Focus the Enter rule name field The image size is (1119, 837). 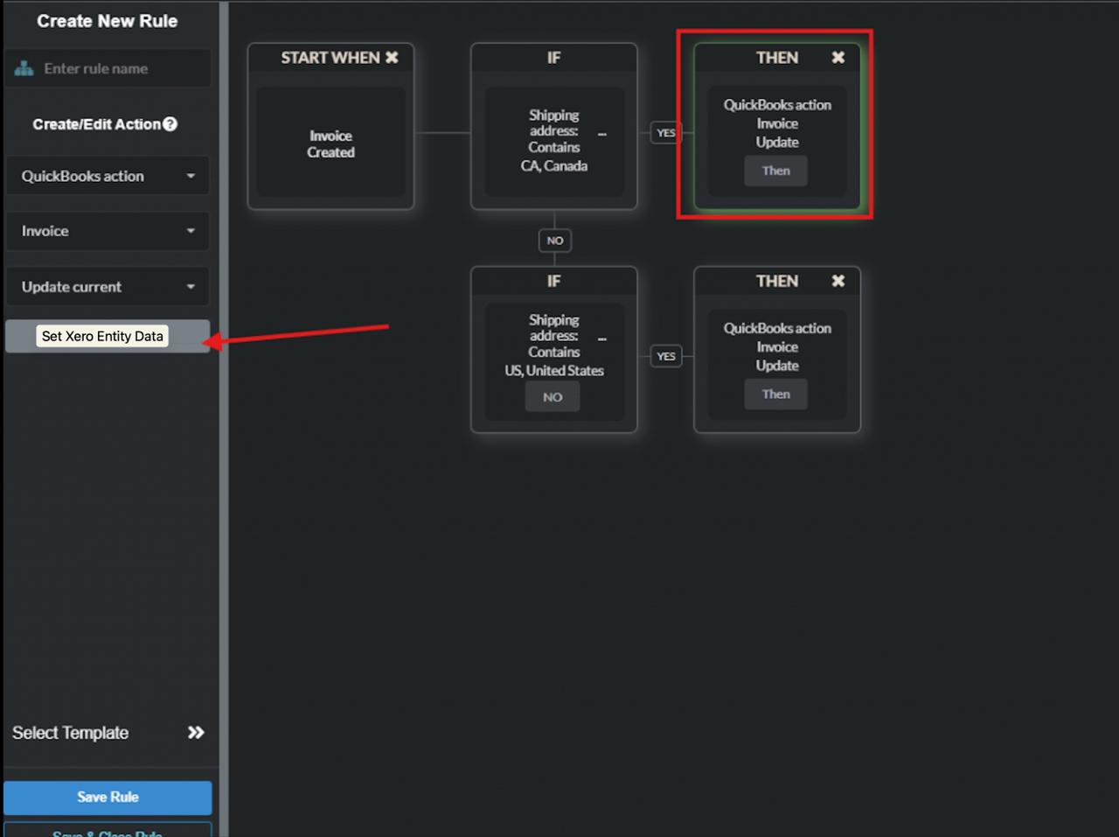coord(108,68)
